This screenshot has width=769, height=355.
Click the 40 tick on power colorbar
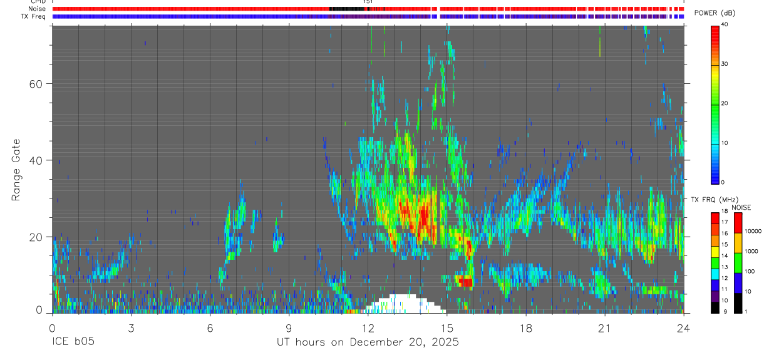(x=725, y=24)
